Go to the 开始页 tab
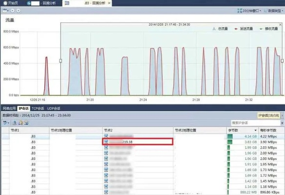Image resolution: width=285 pixels, height=195 pixels. tap(11, 3)
